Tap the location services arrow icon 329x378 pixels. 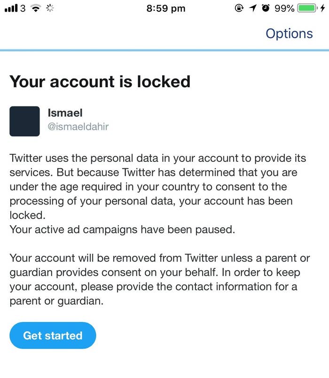pos(253,8)
